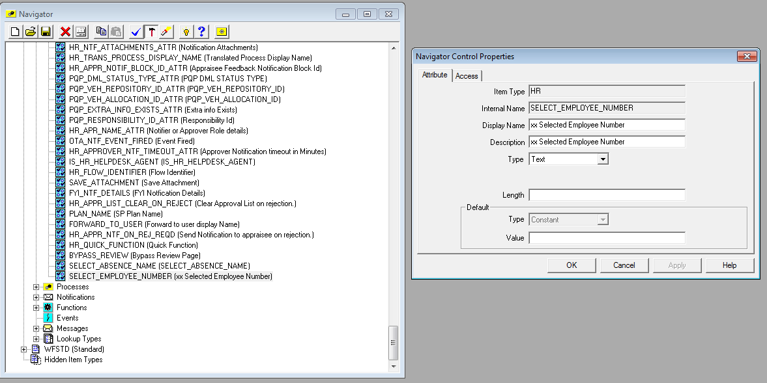
Task: Click the OK button
Action: [x=572, y=265]
